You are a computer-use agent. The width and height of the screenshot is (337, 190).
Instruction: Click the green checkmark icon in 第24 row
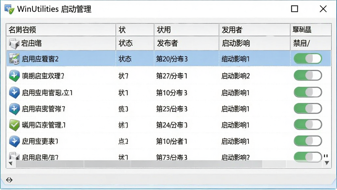point(14,125)
